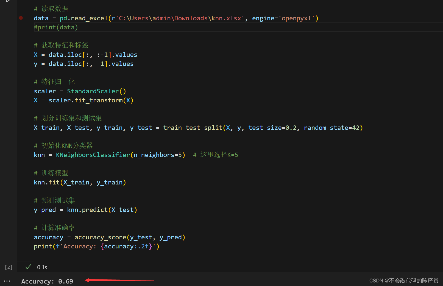Click the '# 读取数据' comment
Image resolution: width=443 pixels, height=286 pixels.
51,9
